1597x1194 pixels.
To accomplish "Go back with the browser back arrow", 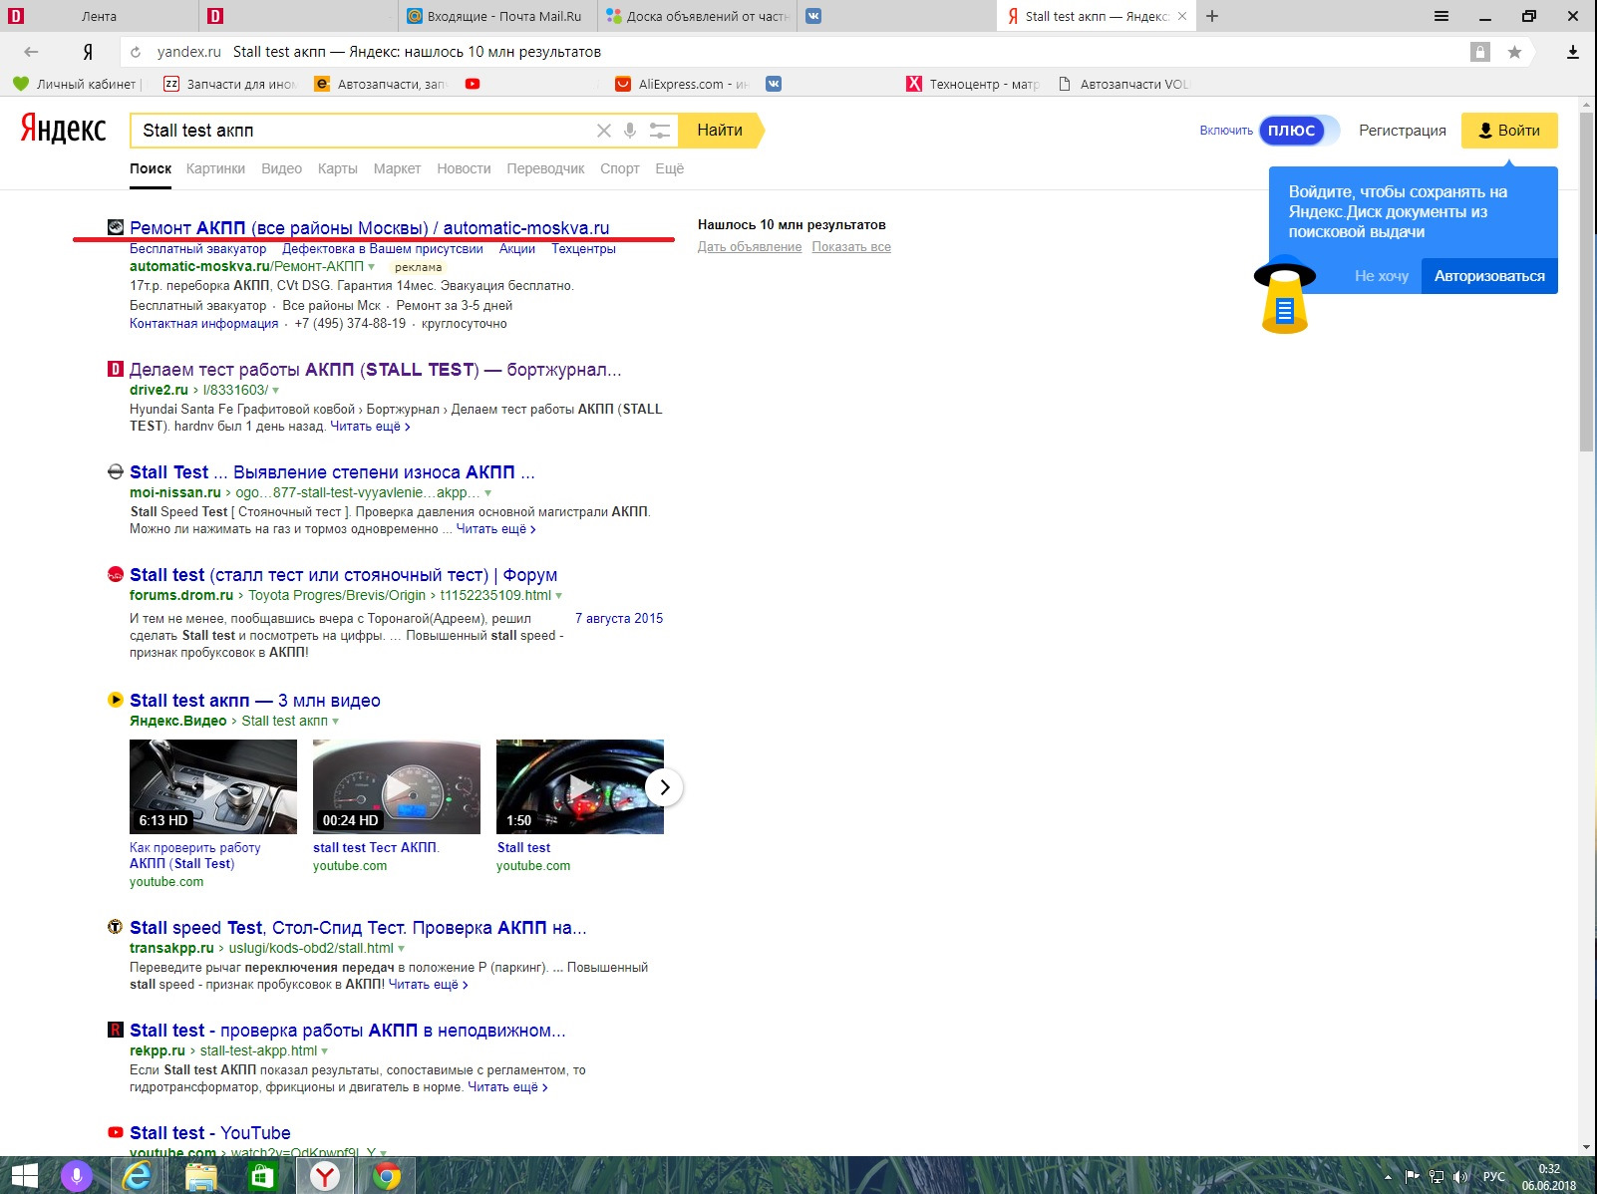I will (x=31, y=52).
